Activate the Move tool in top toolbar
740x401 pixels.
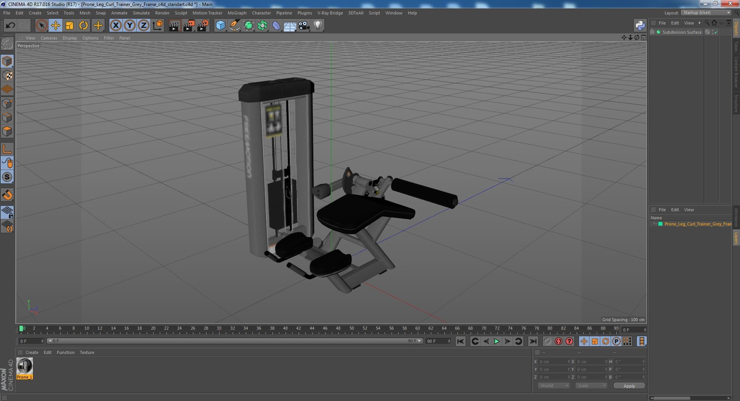pos(55,25)
